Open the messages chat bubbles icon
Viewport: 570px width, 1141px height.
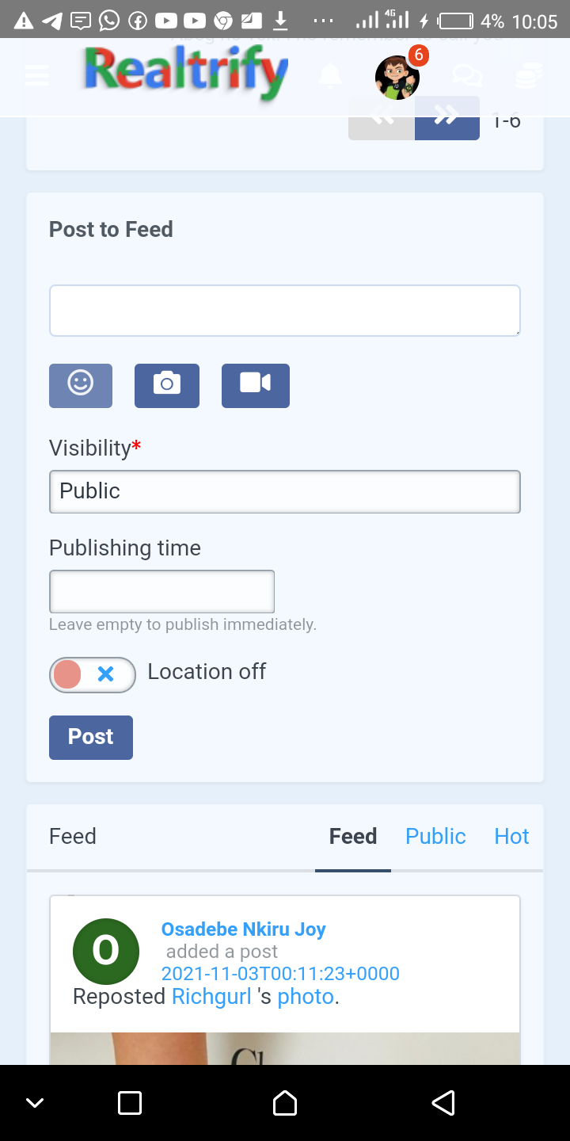467,76
